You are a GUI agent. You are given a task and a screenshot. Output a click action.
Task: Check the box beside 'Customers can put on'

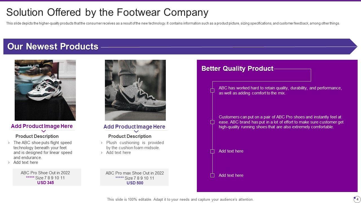[x=212, y=122]
